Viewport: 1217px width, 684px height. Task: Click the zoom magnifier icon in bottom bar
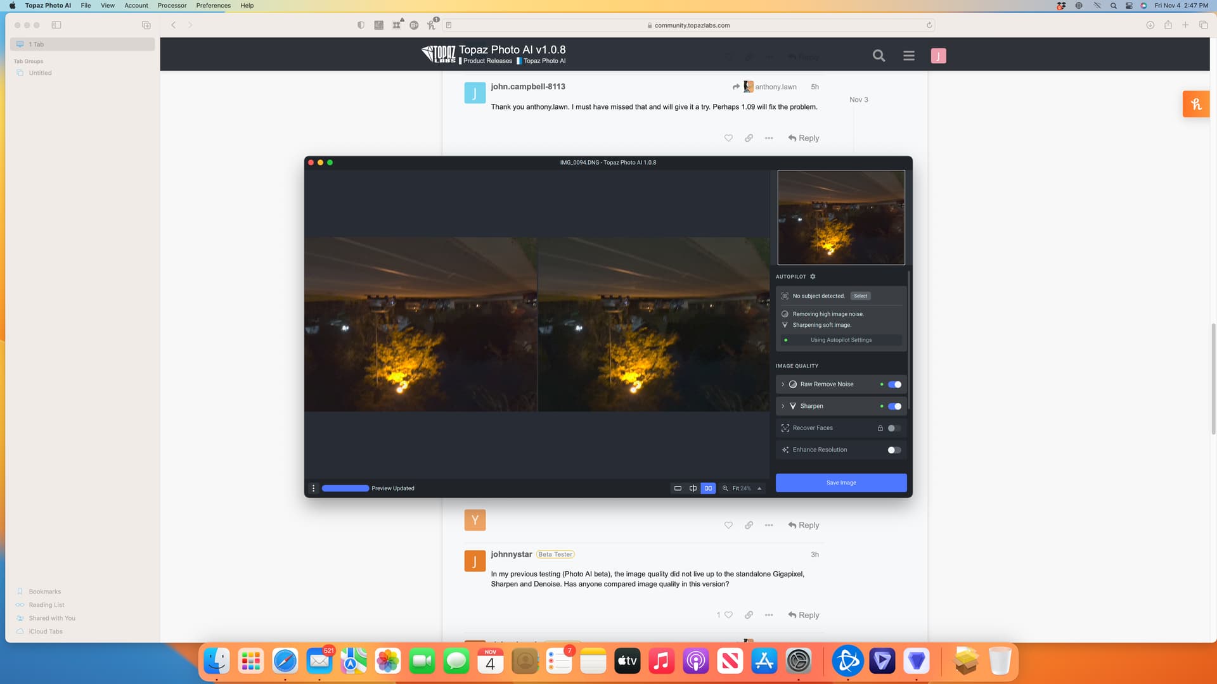[x=725, y=488]
